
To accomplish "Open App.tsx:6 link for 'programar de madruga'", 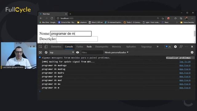I will [185, 65].
